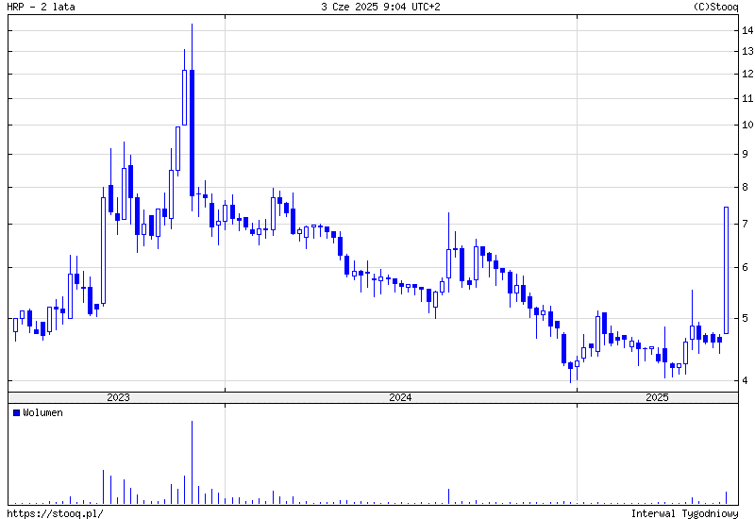The image size is (755, 519).
Task: Click price axis value 5
Action: tap(745, 318)
